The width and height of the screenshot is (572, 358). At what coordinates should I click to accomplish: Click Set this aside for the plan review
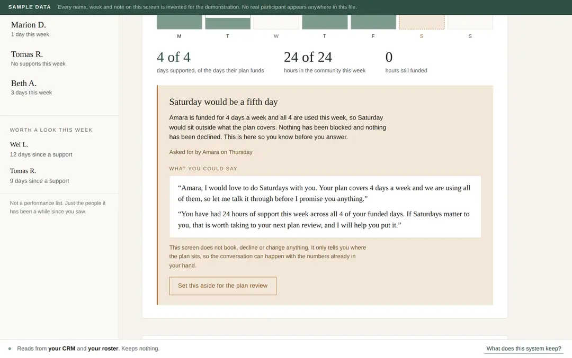222,286
